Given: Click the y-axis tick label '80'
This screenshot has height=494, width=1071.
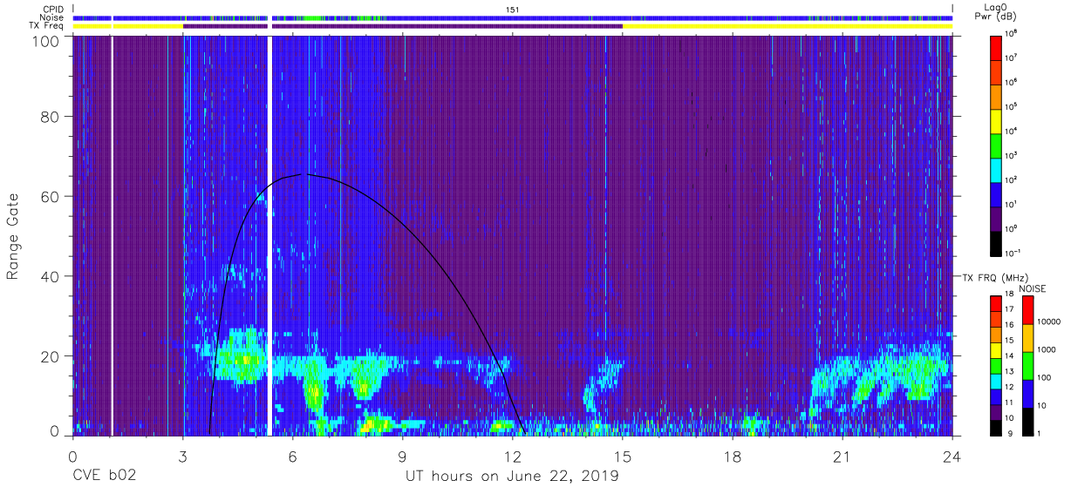Looking at the screenshot, I should coord(51,117).
